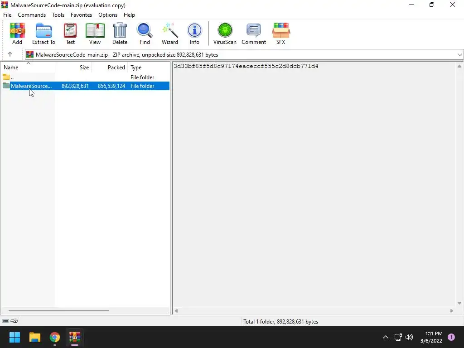464x348 pixels.
Task: Run the Test archive tool
Action: coord(70,34)
